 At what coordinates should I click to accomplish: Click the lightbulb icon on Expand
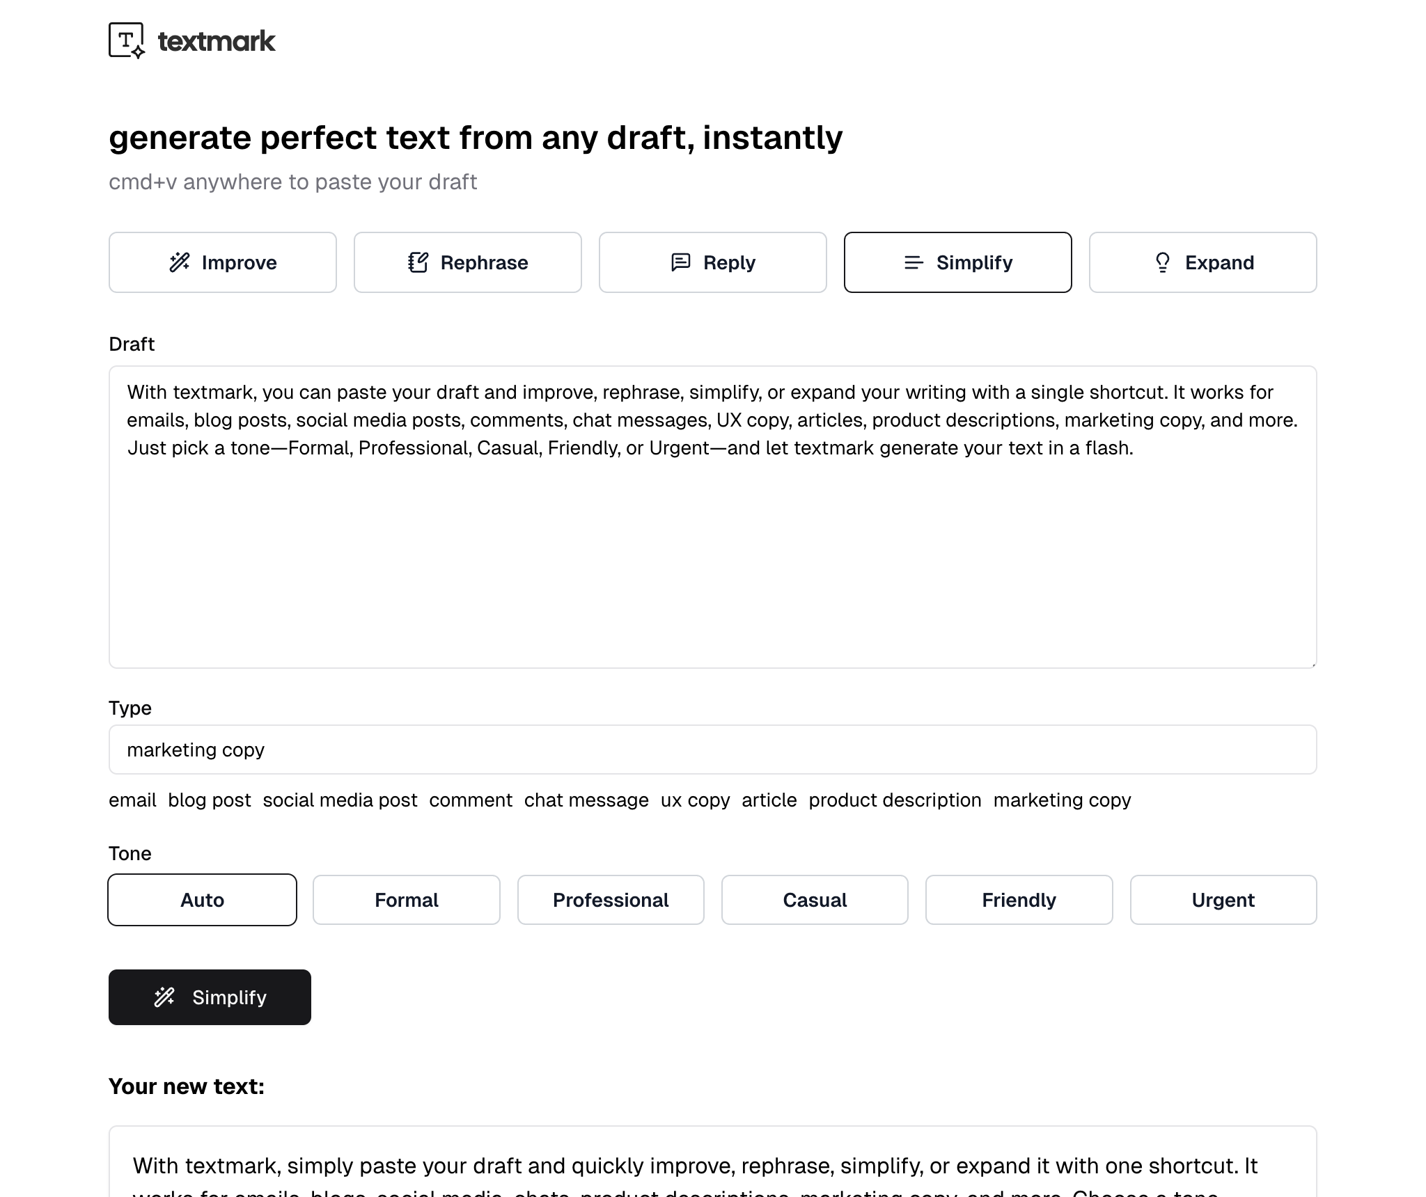(1162, 262)
